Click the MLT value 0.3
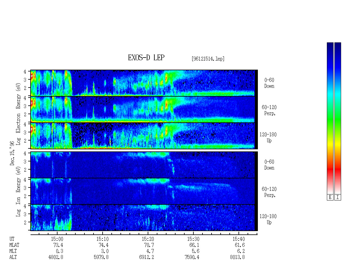 click(59, 251)
